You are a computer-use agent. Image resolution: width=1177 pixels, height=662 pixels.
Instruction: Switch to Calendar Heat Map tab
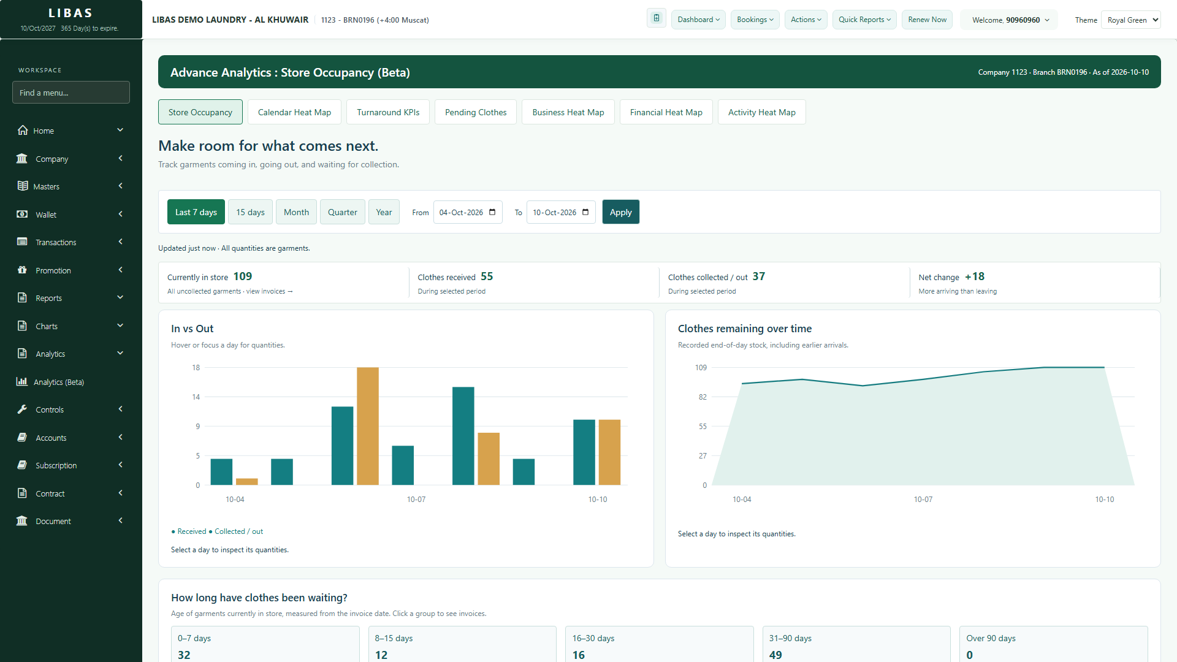coord(294,112)
